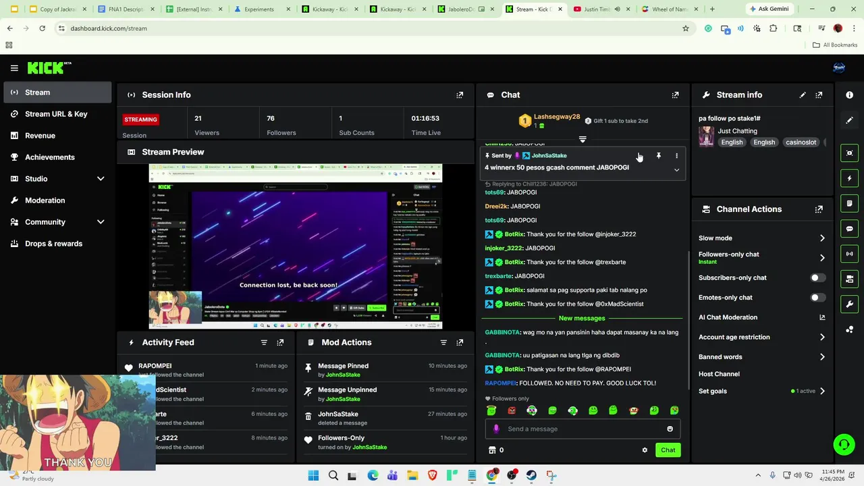This screenshot has width=864, height=486.
Task: Open pinned message three-dot options
Action: pyautogui.click(x=676, y=156)
